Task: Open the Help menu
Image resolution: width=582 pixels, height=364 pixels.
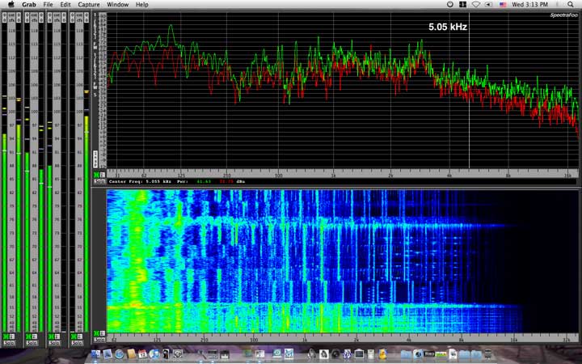Action: (141, 5)
